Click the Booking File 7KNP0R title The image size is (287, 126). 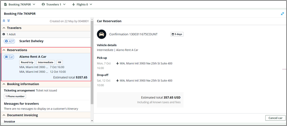(20, 14)
